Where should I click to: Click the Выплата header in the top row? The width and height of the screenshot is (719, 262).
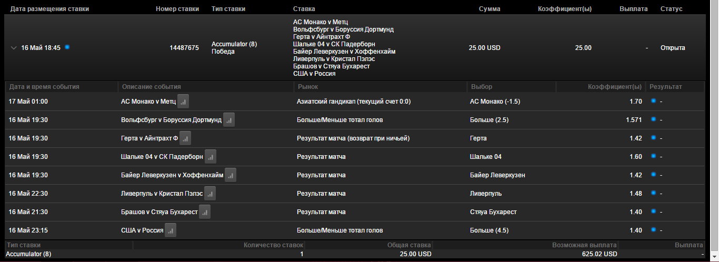(634, 9)
